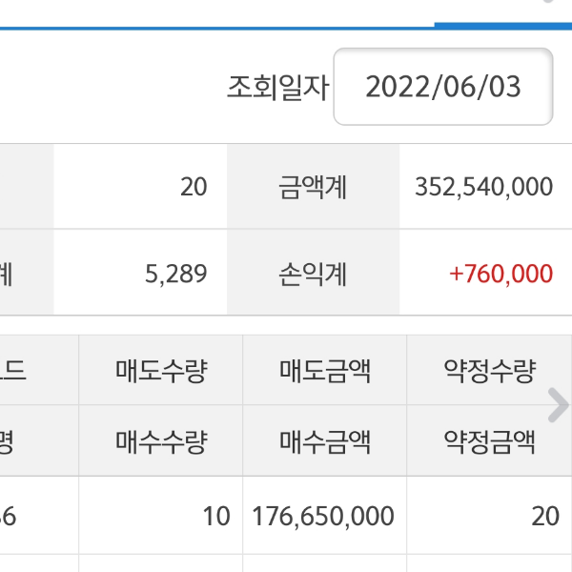Select the 176,650,000 amount cell
The image size is (572, 572).
(323, 517)
